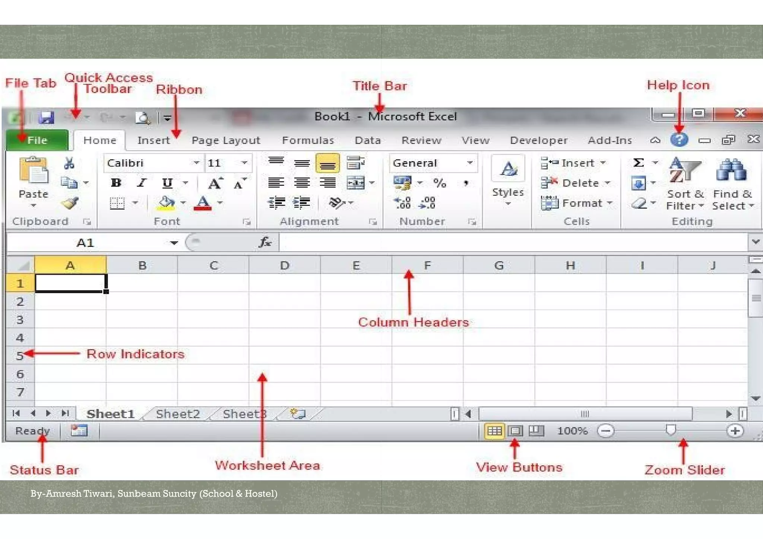Open the Sheet2 worksheet tab
The width and height of the screenshot is (763, 539).
click(x=178, y=414)
